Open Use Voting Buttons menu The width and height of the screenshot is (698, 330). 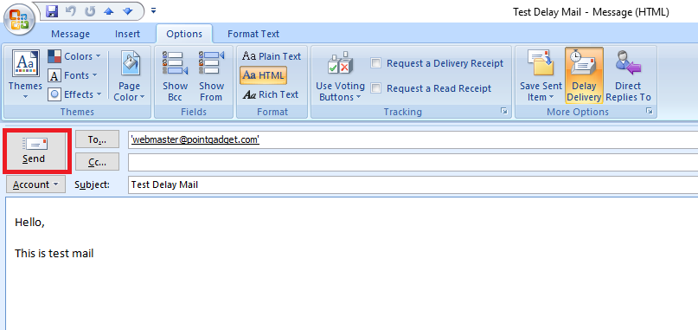[340, 75]
